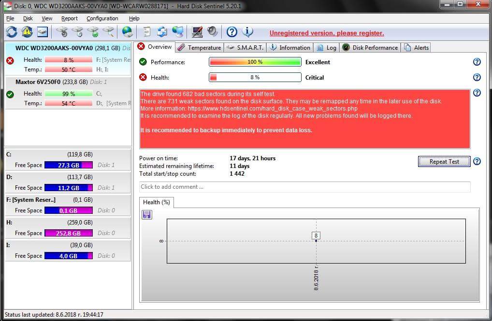492x321 pixels.
Task: Switch to the Overview tab
Action: point(155,47)
